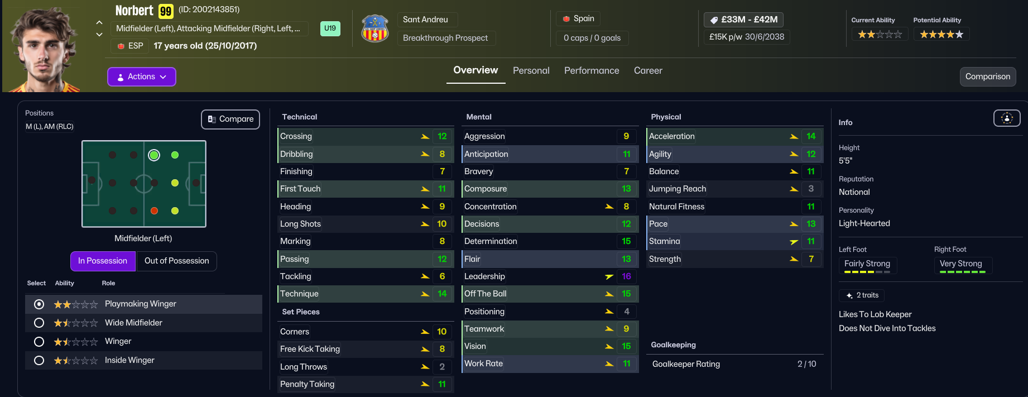This screenshot has width=1028, height=397.
Task: Go to previous player with up chevron
Action: tap(99, 22)
